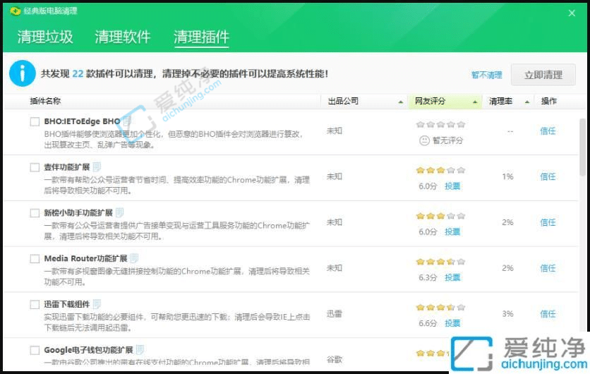Viewport: 590px width, 374px height.
Task: Tick the Media Router功能扩展 checkbox
Action: 35,258
